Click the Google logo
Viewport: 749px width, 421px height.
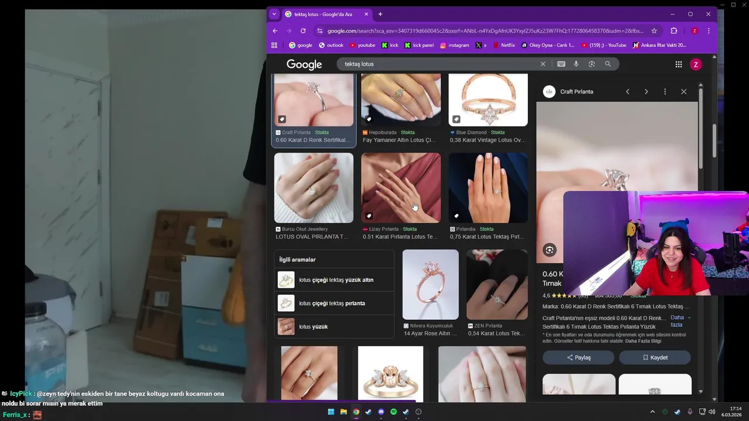[304, 64]
